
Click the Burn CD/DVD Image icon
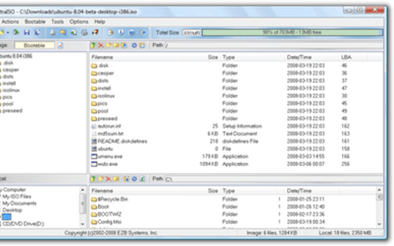(95, 33)
